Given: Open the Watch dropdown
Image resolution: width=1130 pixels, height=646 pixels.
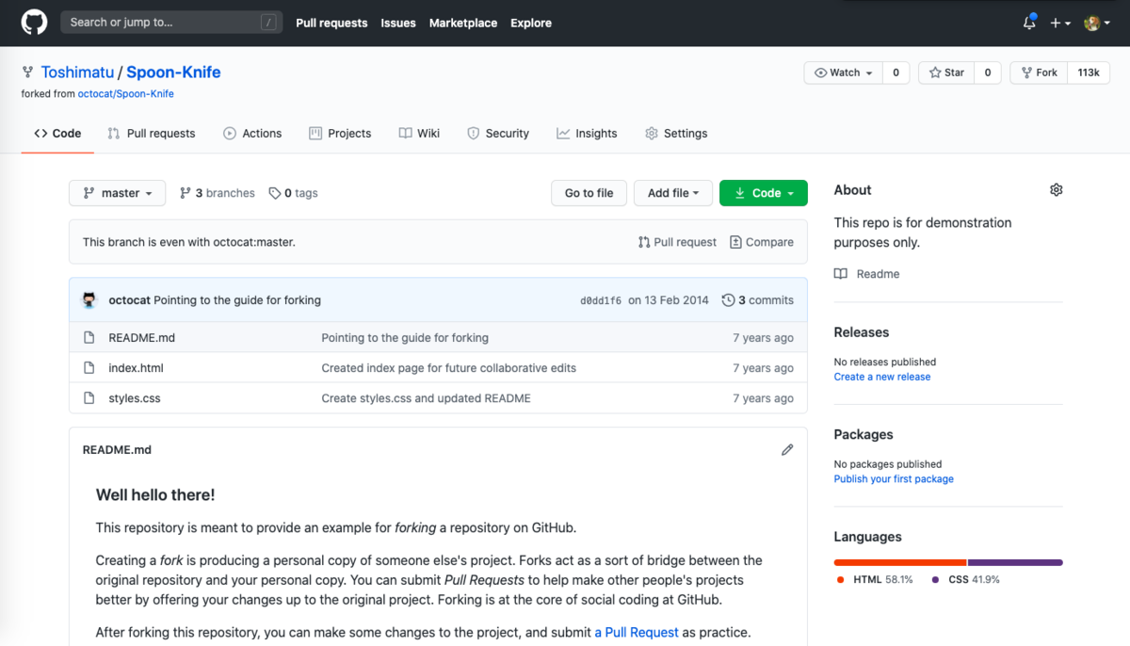Looking at the screenshot, I should [844, 73].
